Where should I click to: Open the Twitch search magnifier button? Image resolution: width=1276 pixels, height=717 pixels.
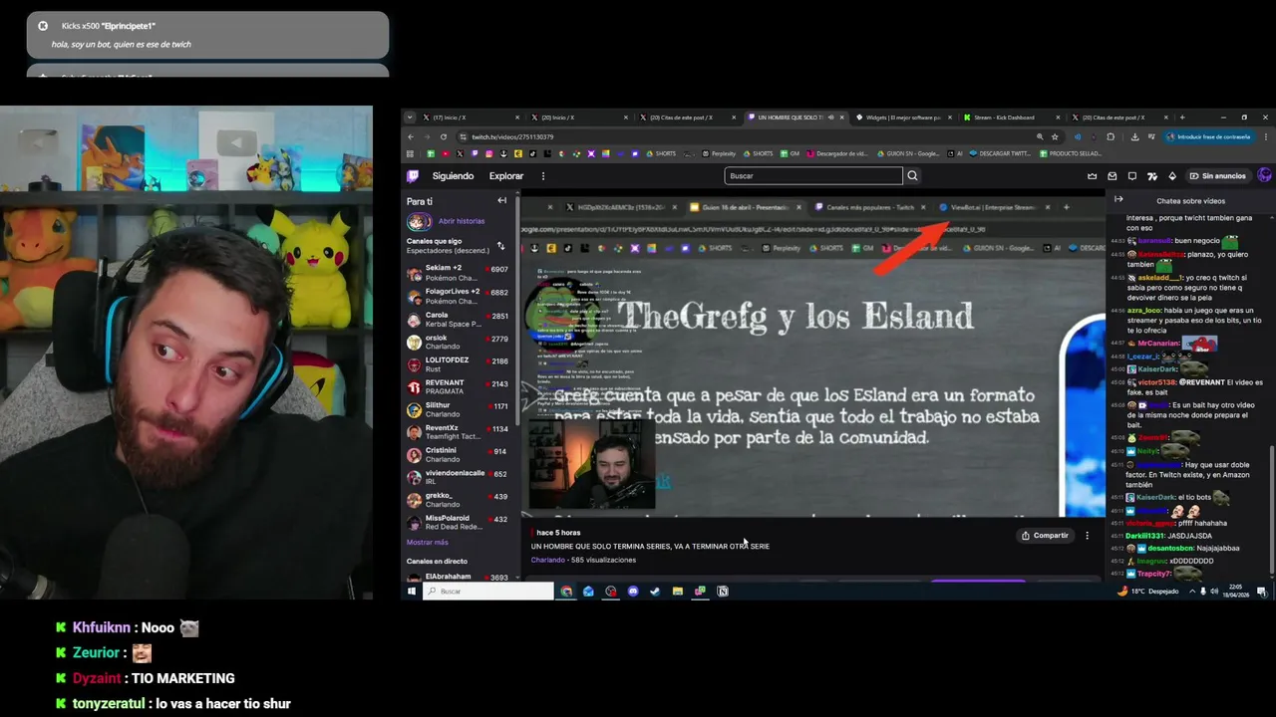tap(912, 176)
